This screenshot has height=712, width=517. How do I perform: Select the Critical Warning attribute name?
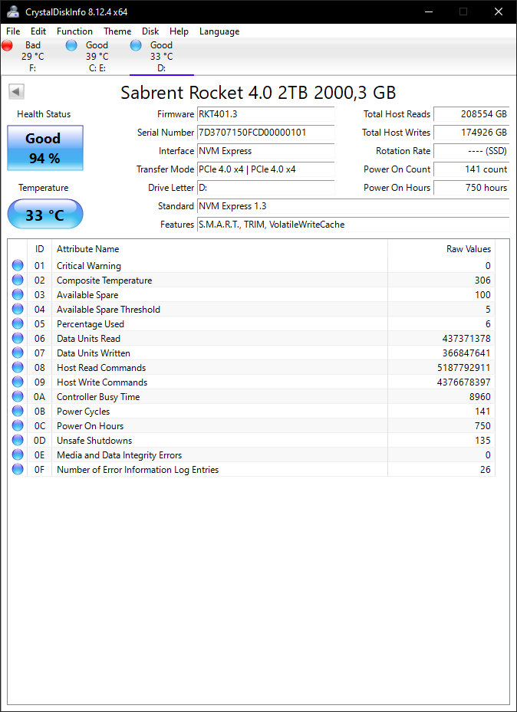pyautogui.click(x=88, y=266)
